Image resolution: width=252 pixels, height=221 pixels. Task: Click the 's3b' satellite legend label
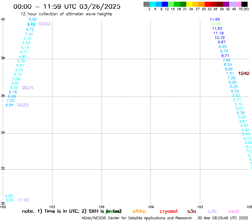[x=212, y=211]
